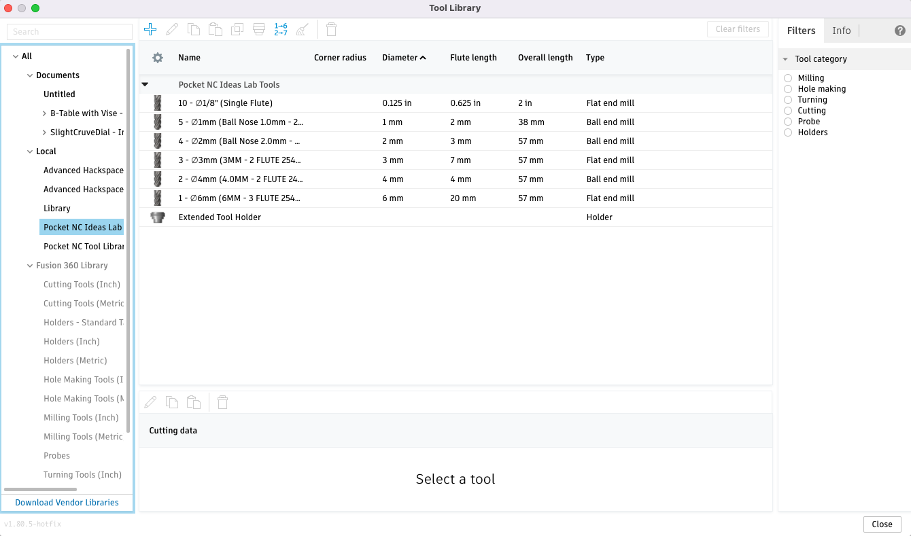911x536 pixels.
Task: Collapse the Documents tree node
Action: coord(30,75)
